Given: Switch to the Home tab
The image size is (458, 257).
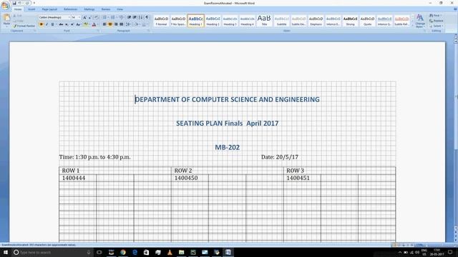Looking at the screenshot, I should click(x=18, y=9).
